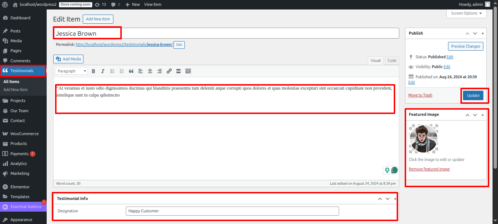Viewport: 498px width, 224px height.
Task: Click the insert link icon
Action: [x=169, y=71]
